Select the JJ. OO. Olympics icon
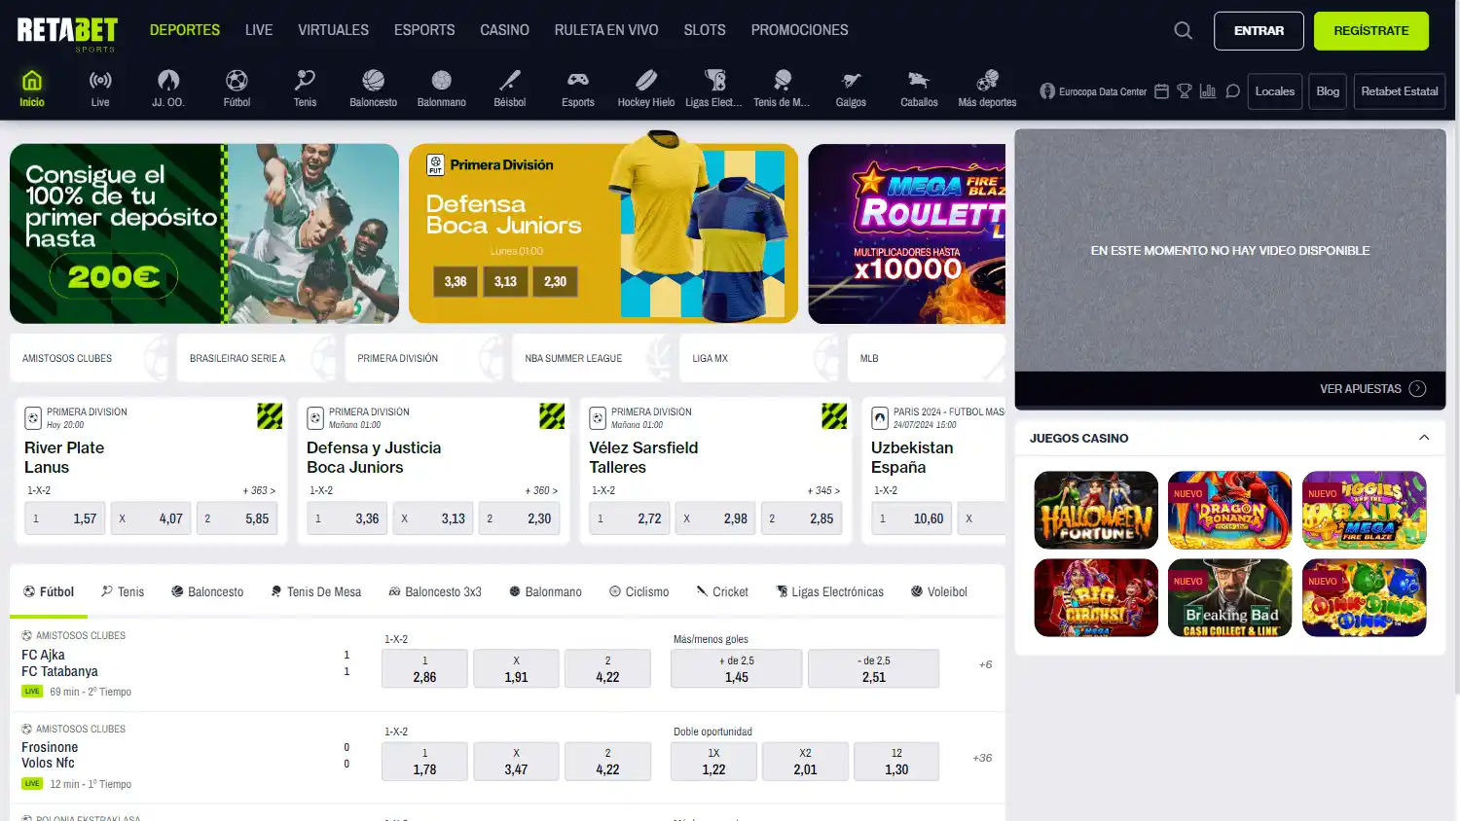The height and width of the screenshot is (821, 1460). (x=168, y=89)
